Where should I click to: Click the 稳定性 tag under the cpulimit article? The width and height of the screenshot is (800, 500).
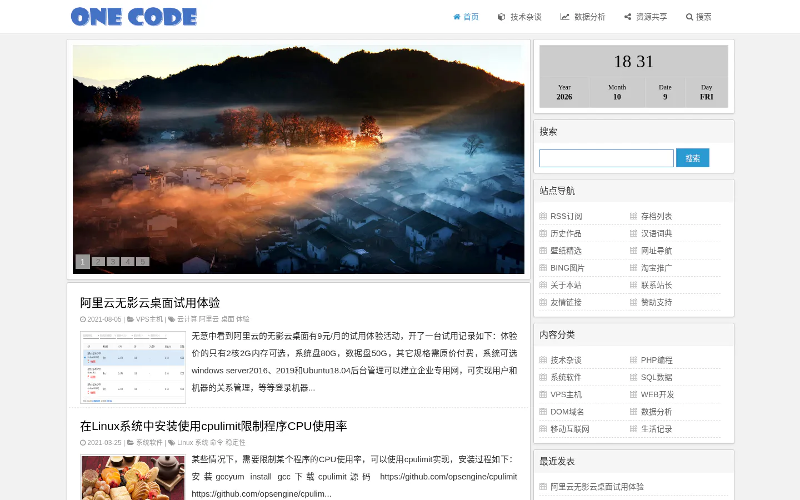[x=236, y=443]
